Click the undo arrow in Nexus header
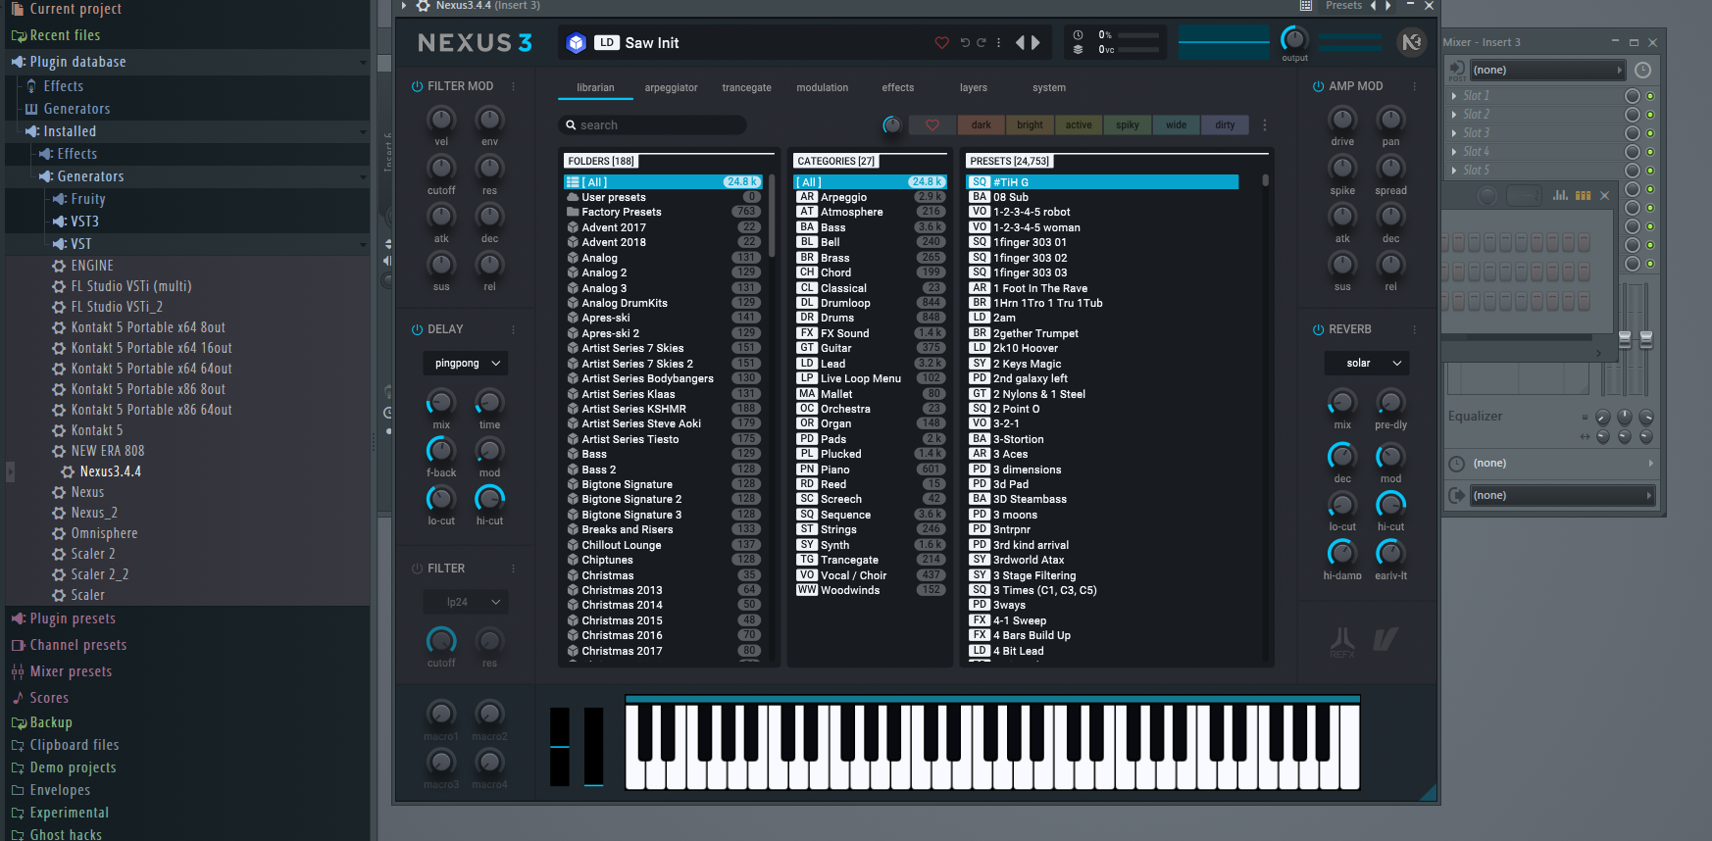Viewport: 1712px width, 841px height. click(965, 43)
